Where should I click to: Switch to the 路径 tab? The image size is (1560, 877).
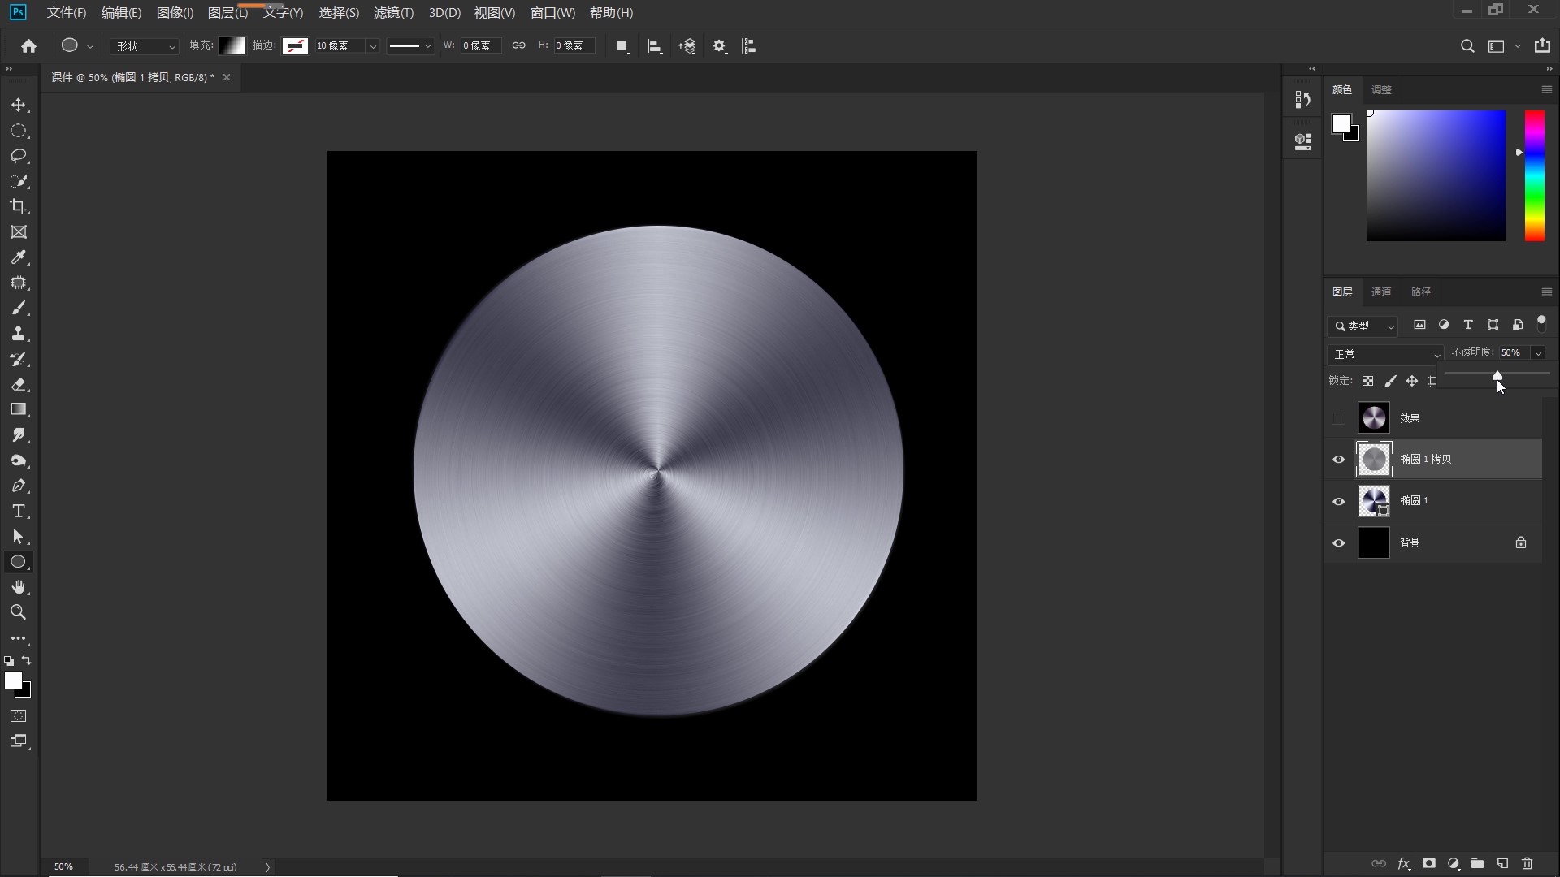click(1421, 292)
